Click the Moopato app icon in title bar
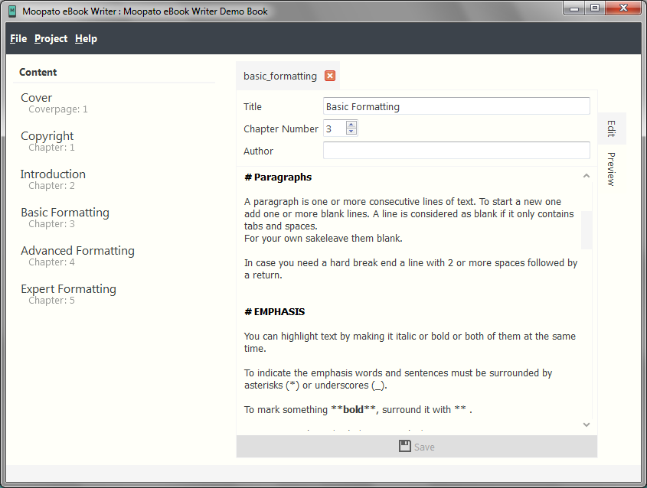Image resolution: width=647 pixels, height=488 pixels. (x=11, y=11)
